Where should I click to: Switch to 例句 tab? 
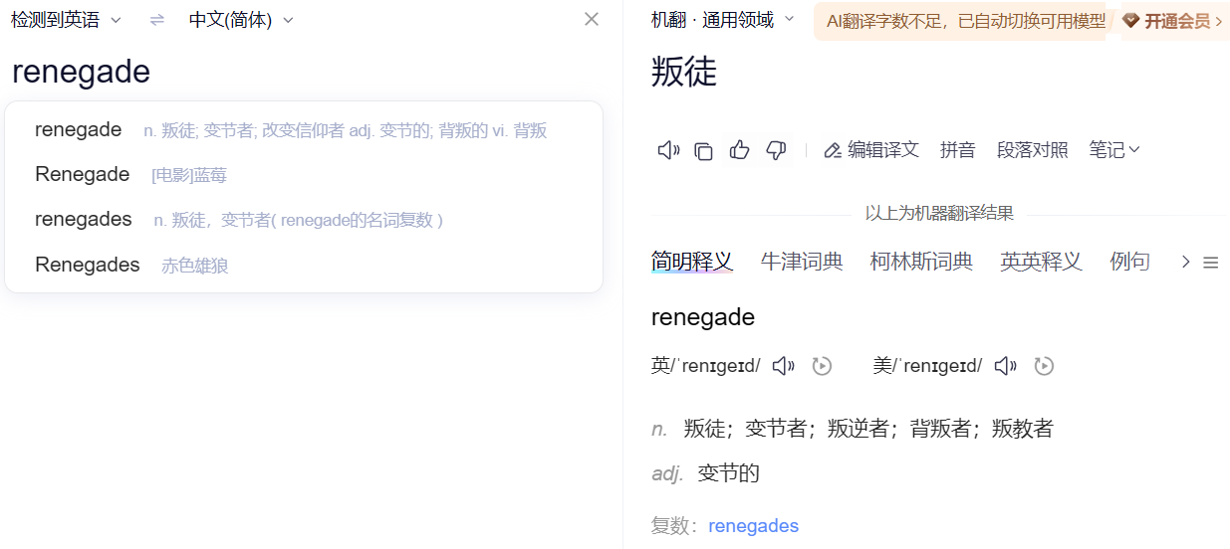tap(1129, 262)
